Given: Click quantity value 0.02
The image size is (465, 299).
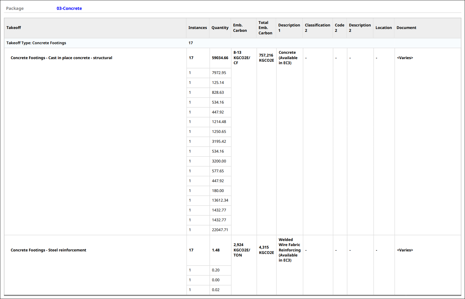Looking at the screenshot, I should tap(215, 290).
